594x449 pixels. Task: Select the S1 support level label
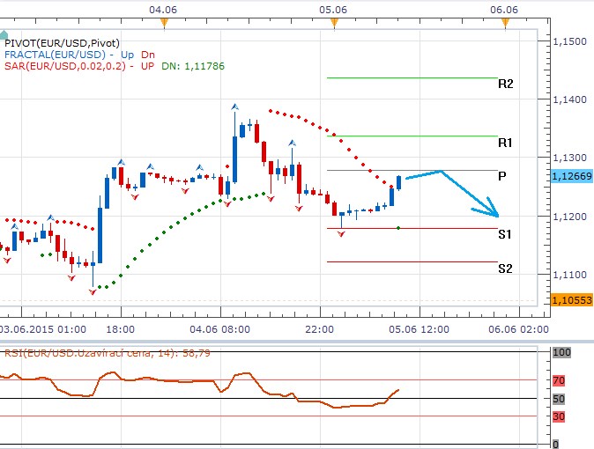tap(505, 235)
